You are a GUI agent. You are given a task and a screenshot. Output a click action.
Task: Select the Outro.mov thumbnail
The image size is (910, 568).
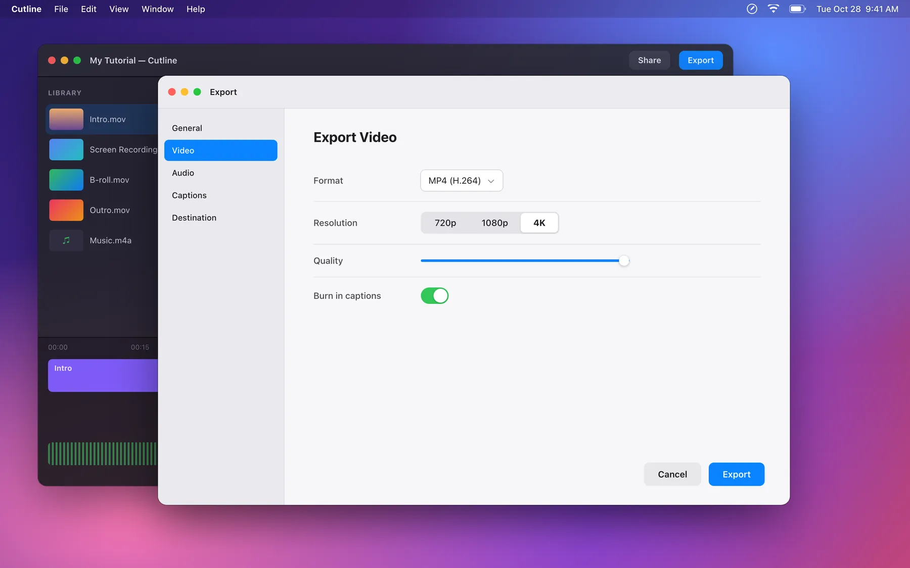coord(66,210)
